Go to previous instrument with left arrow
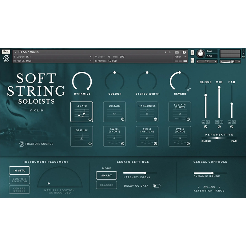 pos(165,52)
